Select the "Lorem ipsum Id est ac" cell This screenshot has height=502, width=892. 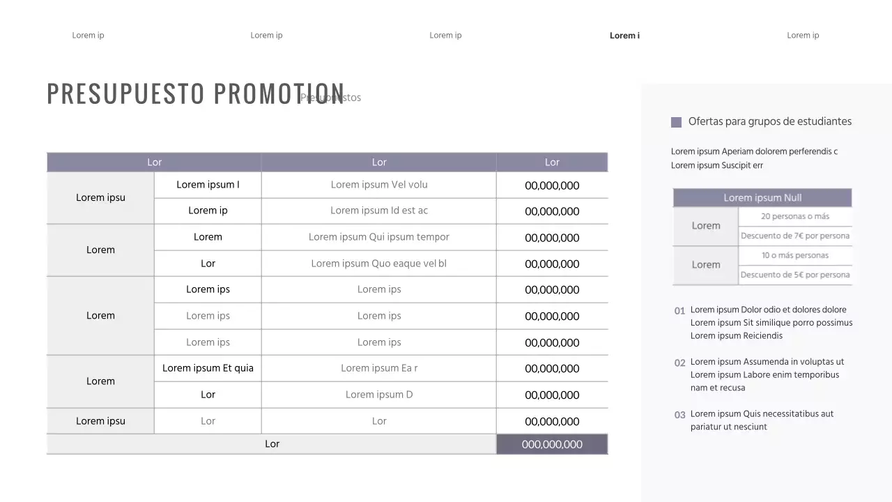(379, 211)
